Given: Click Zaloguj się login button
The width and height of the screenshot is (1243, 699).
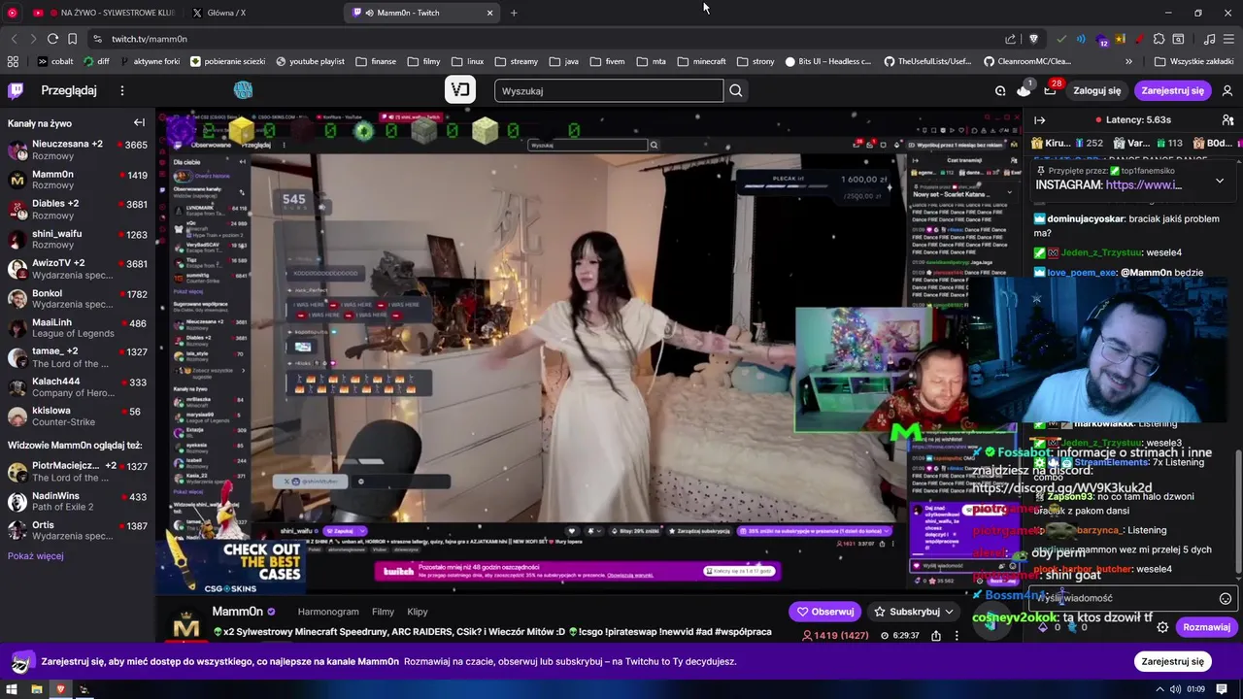Looking at the screenshot, I should click(x=1096, y=90).
